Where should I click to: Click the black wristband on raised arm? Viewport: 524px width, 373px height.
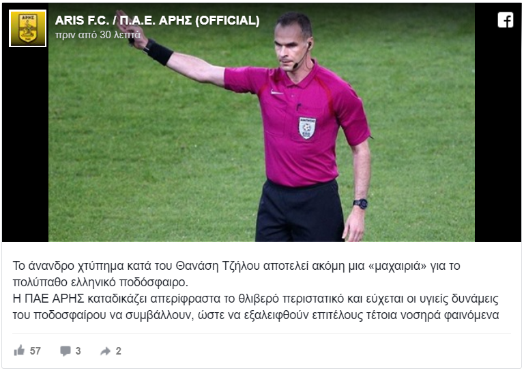tap(158, 52)
